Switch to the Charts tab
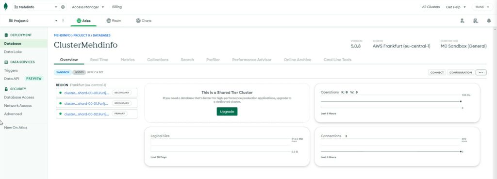The width and height of the screenshot is (497, 179). (x=144, y=20)
